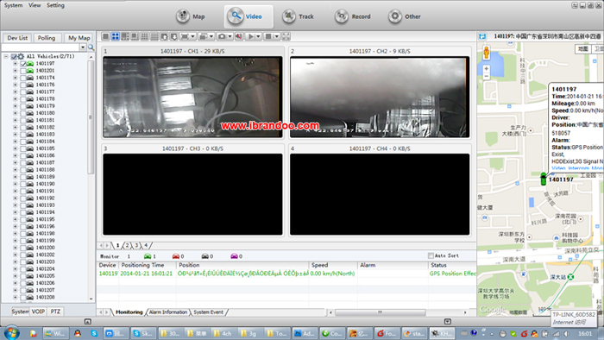Click the map zoom in button
The height and width of the screenshot is (340, 604).
[486, 68]
